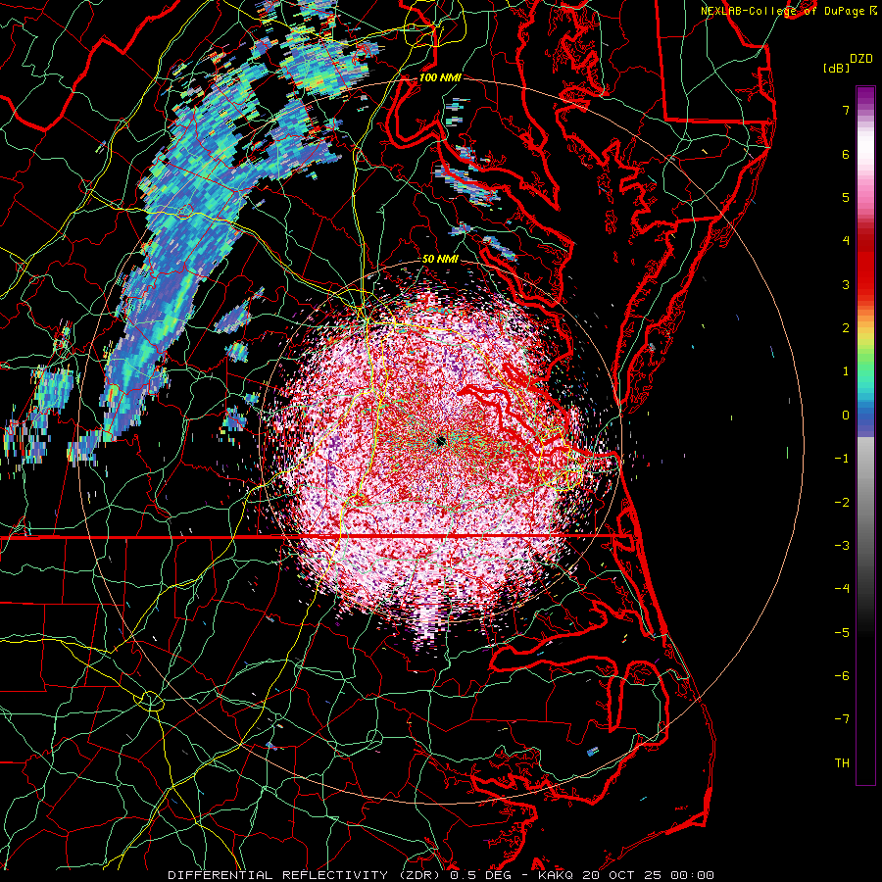Click the green band of the color scale
This screenshot has height=882, width=882.
865,360
